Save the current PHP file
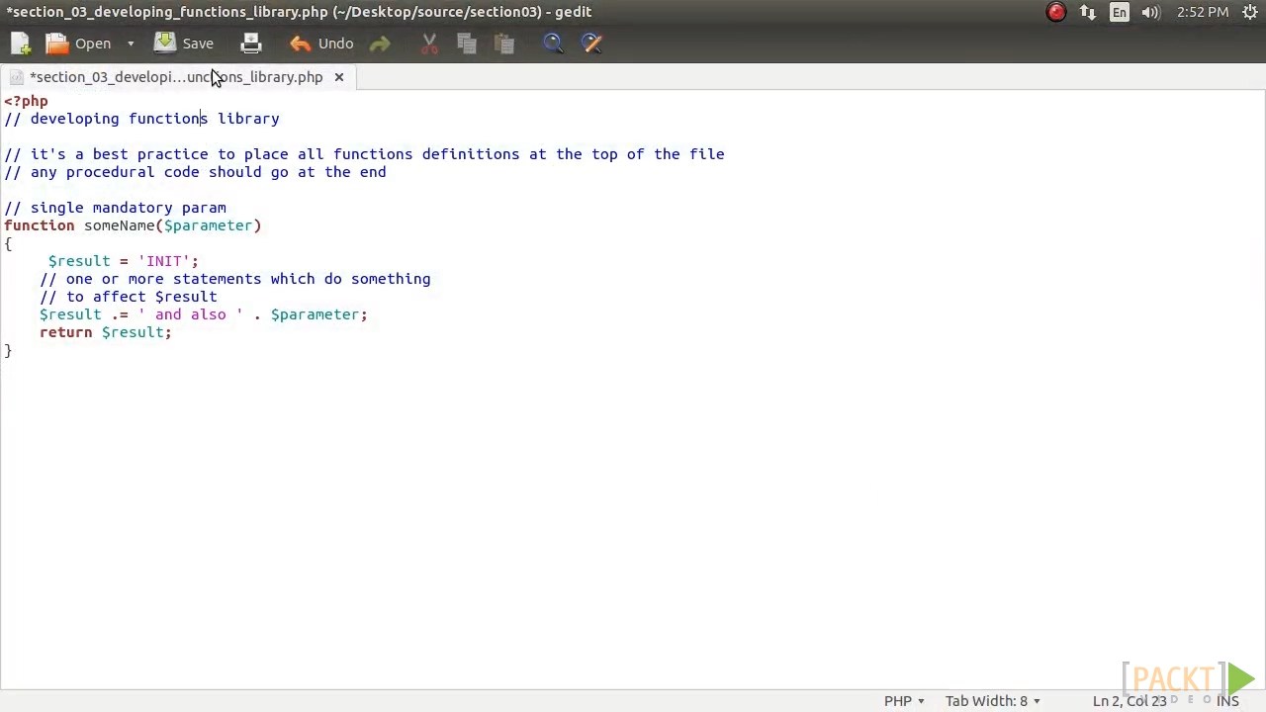 tap(184, 44)
